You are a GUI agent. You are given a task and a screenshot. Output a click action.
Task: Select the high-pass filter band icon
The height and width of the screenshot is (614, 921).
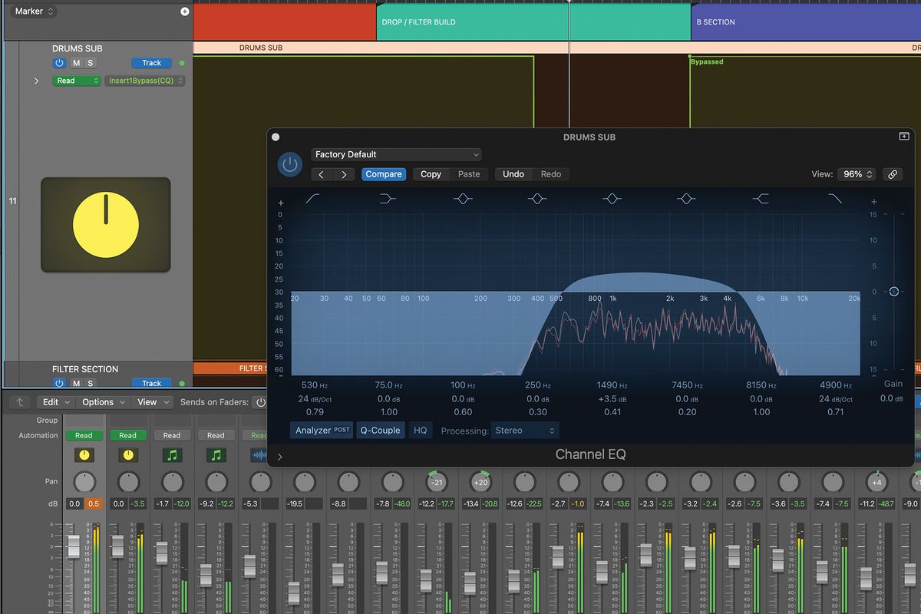(x=312, y=197)
